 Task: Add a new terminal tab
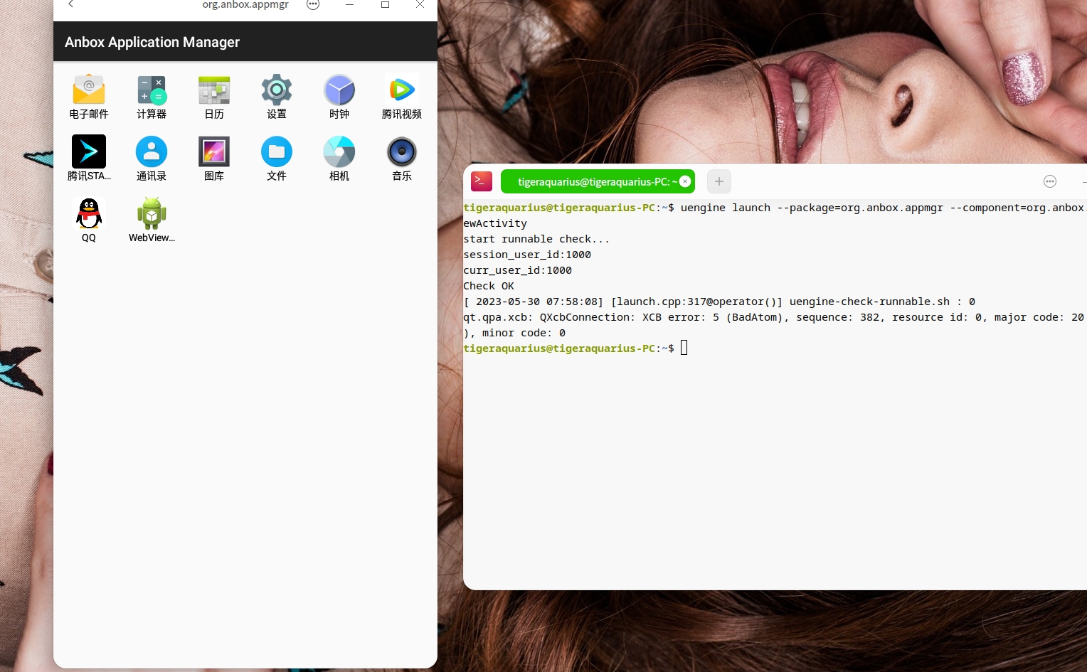(719, 181)
